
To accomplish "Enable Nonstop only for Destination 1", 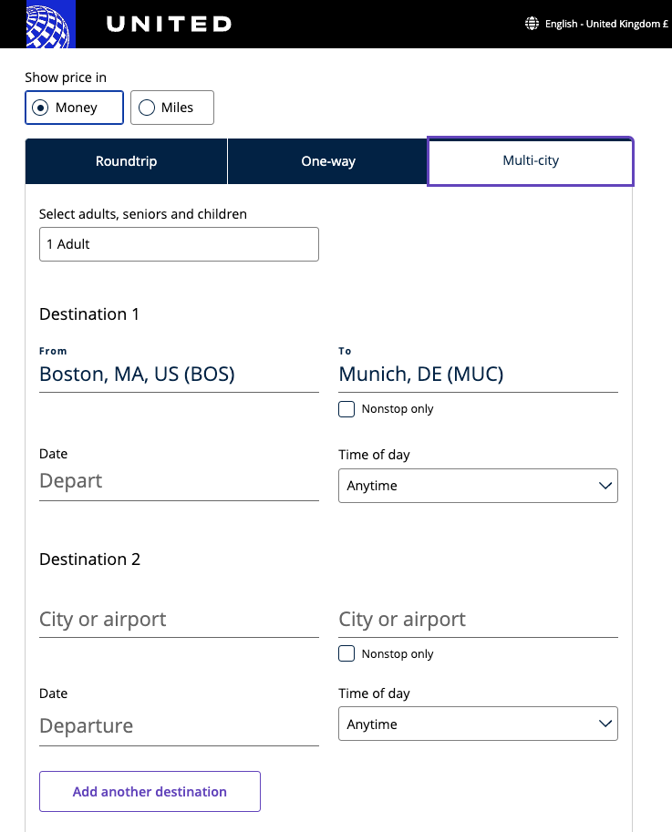I will coord(346,409).
